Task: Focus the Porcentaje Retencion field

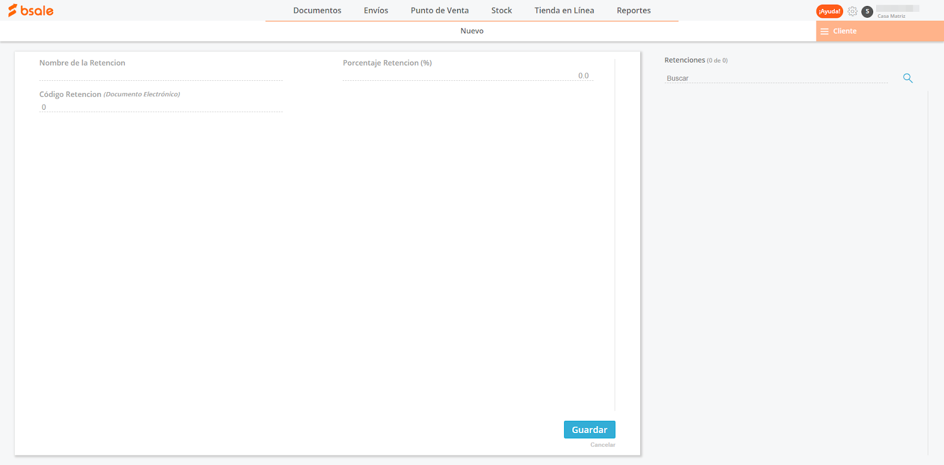Action: coord(467,76)
